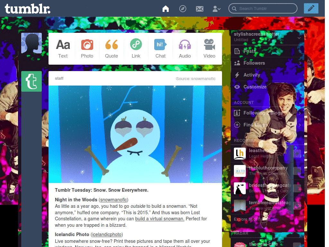Screen dimensions: 329x247
Task: Open the Inbox envelope icon
Action: point(200,9)
